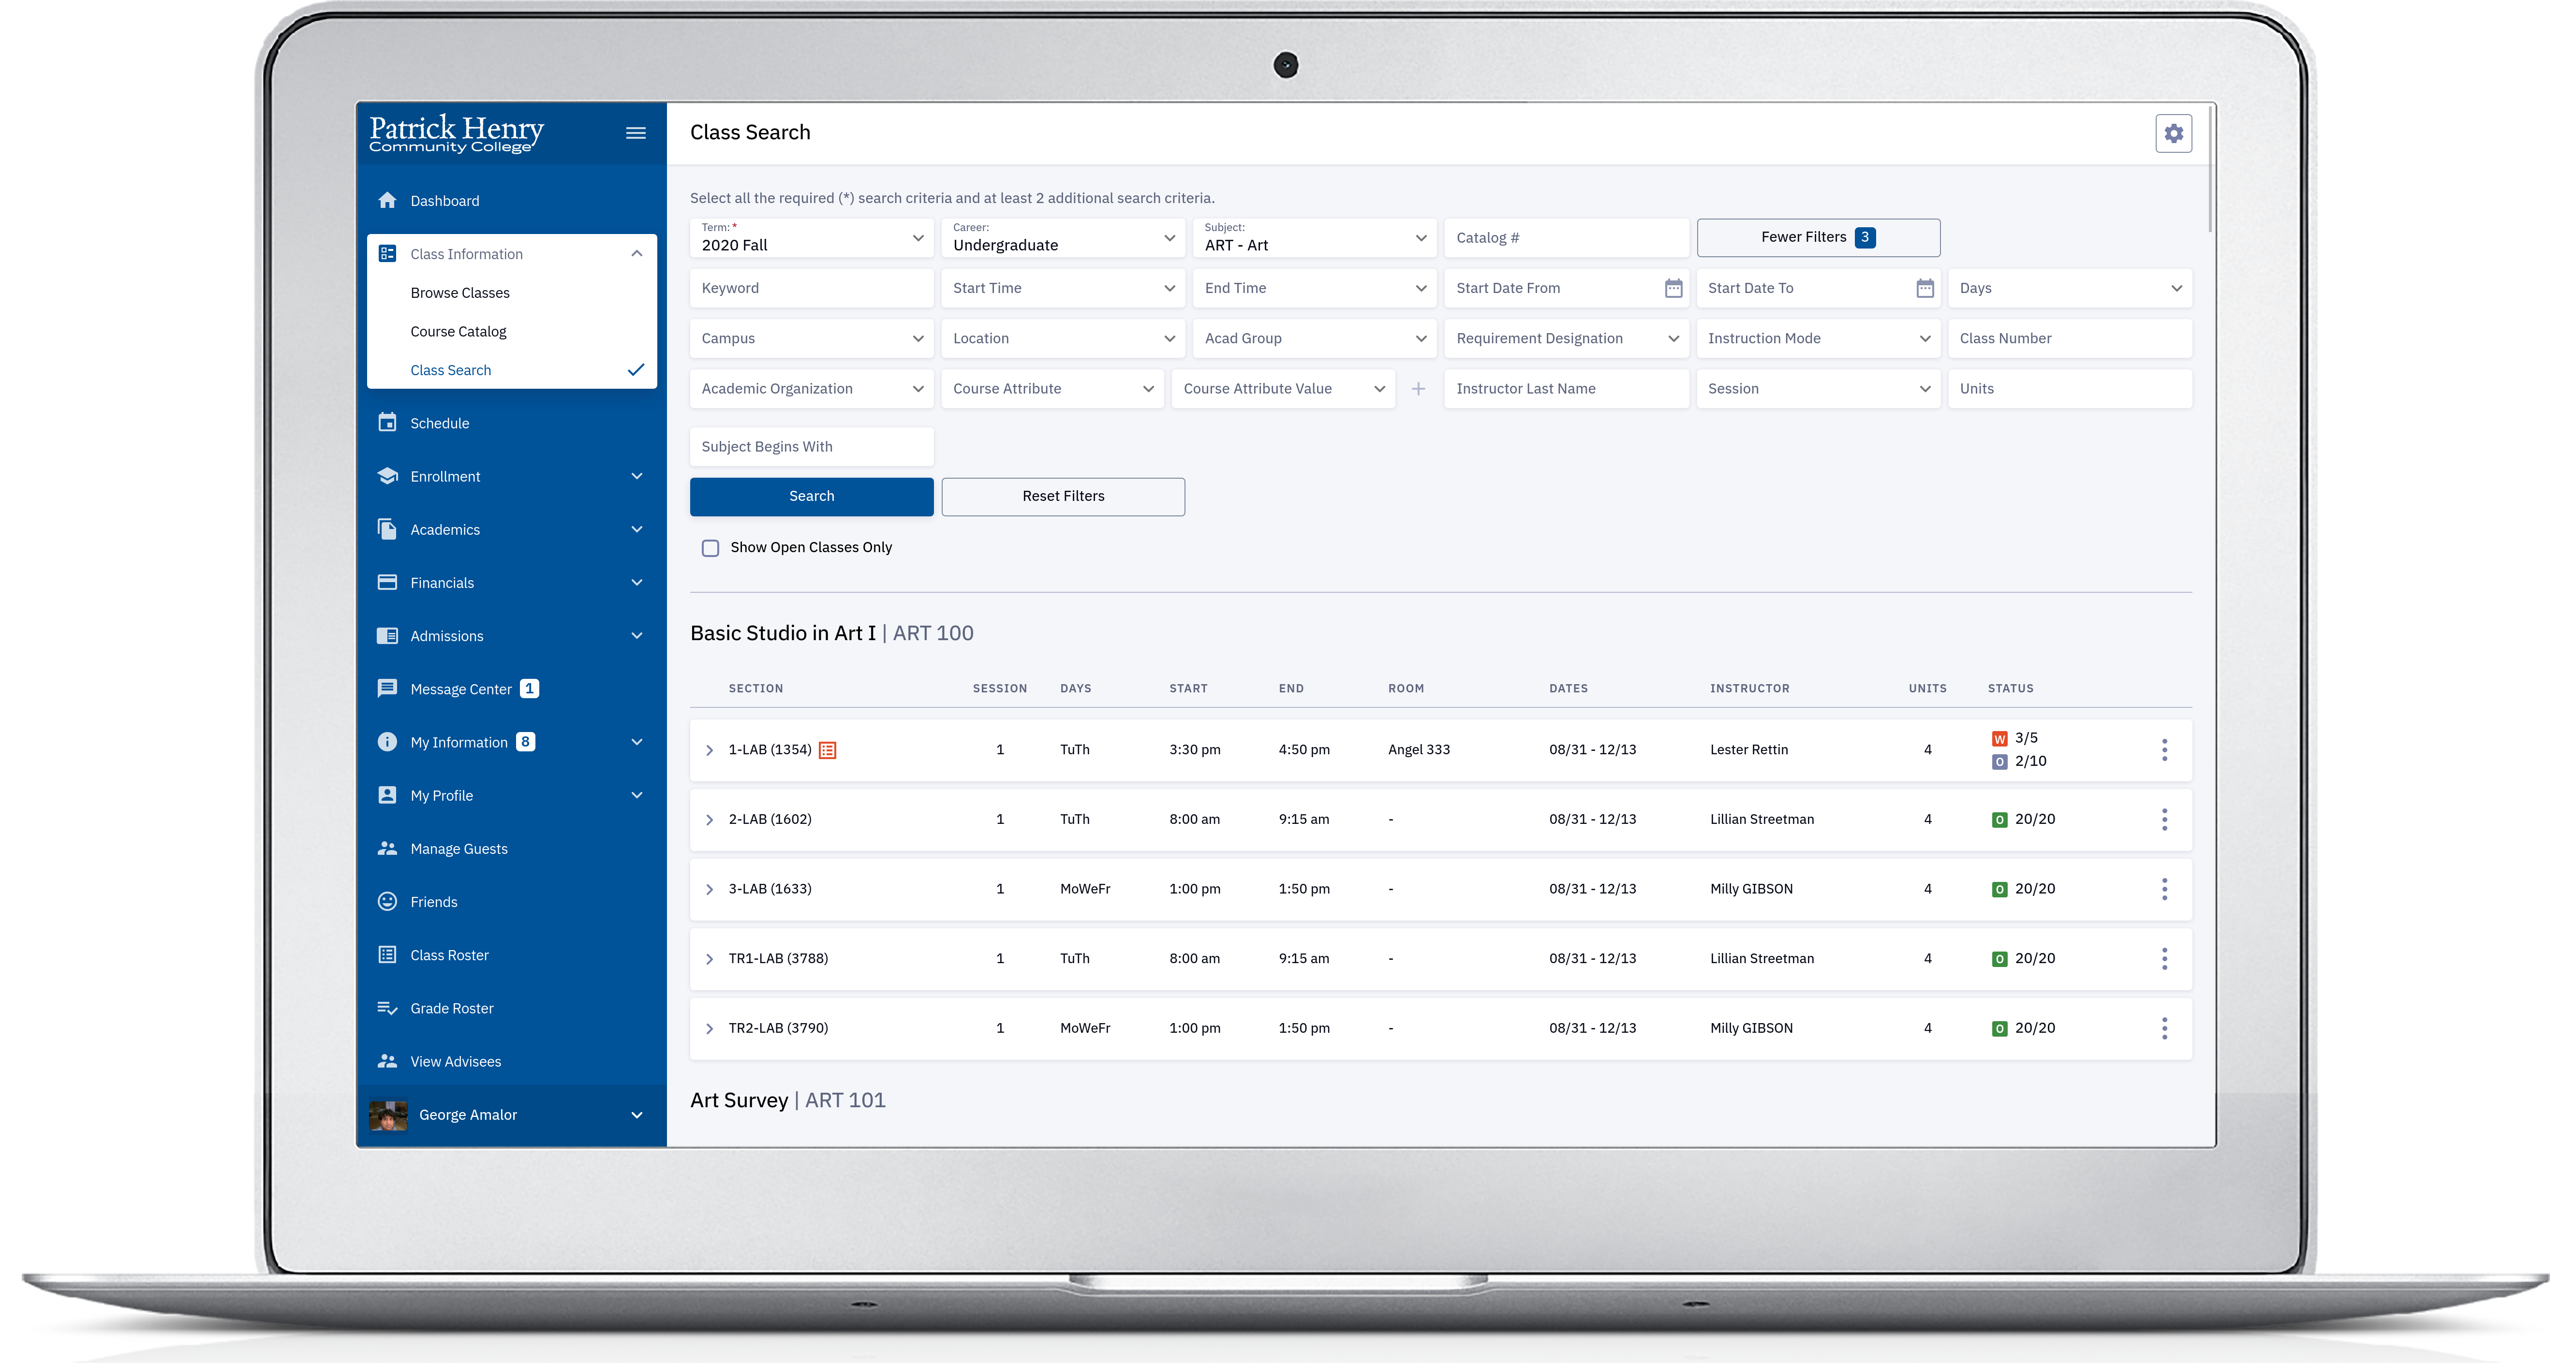Open the Subject dropdown showing ART - Art
This screenshot has height=1363, width=2576.
click(x=1314, y=238)
